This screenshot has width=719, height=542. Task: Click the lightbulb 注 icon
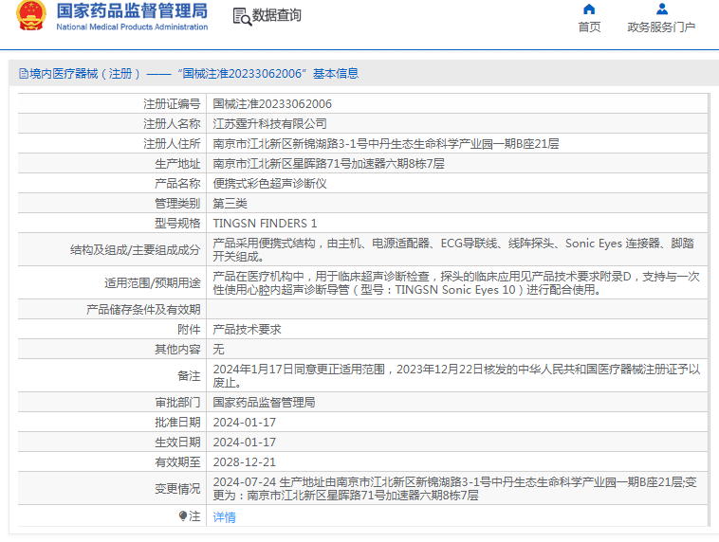(x=183, y=515)
